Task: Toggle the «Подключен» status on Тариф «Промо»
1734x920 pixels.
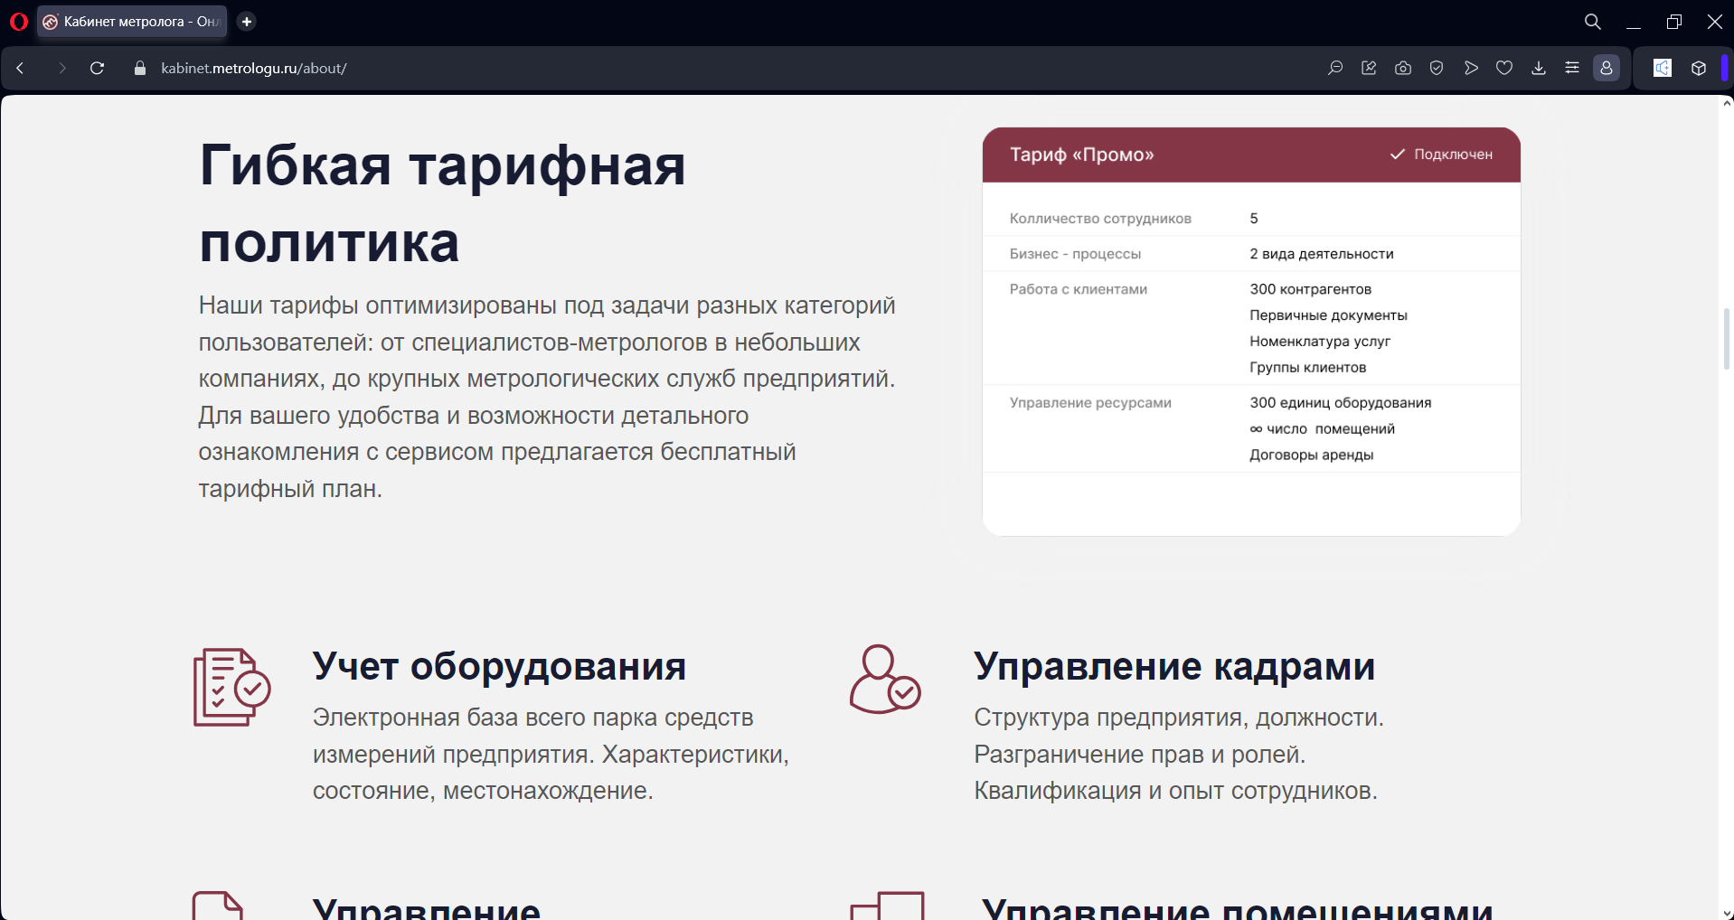Action: 1441,155
